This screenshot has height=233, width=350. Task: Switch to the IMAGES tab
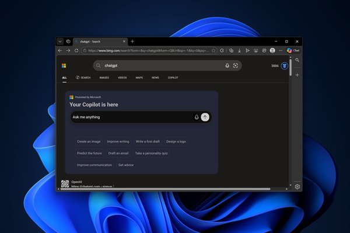pos(104,77)
